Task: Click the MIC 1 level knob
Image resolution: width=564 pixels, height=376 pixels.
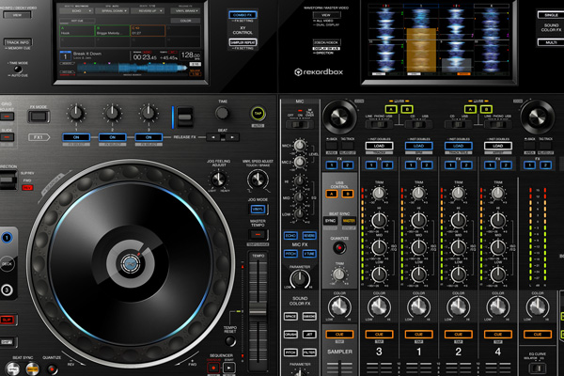Action: 299,146
